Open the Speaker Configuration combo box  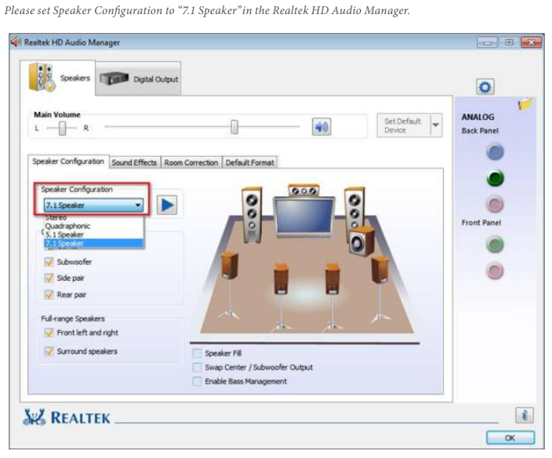(93, 205)
